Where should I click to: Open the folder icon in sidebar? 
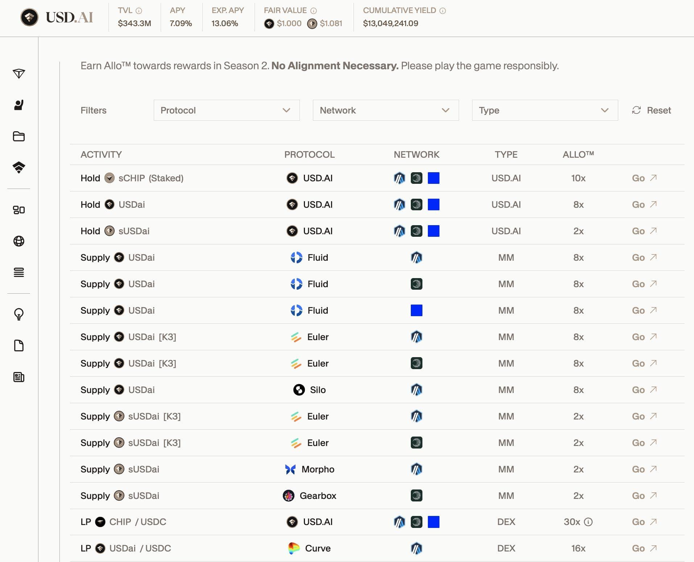pos(18,136)
